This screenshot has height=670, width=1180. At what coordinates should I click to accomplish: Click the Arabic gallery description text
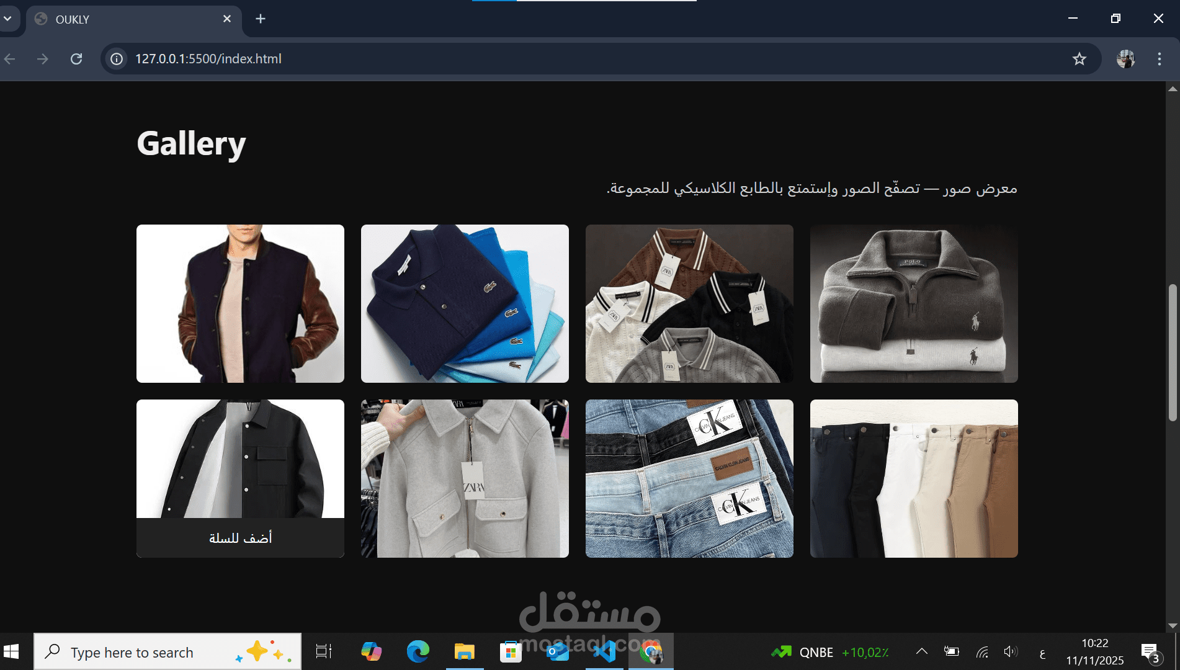pos(811,188)
